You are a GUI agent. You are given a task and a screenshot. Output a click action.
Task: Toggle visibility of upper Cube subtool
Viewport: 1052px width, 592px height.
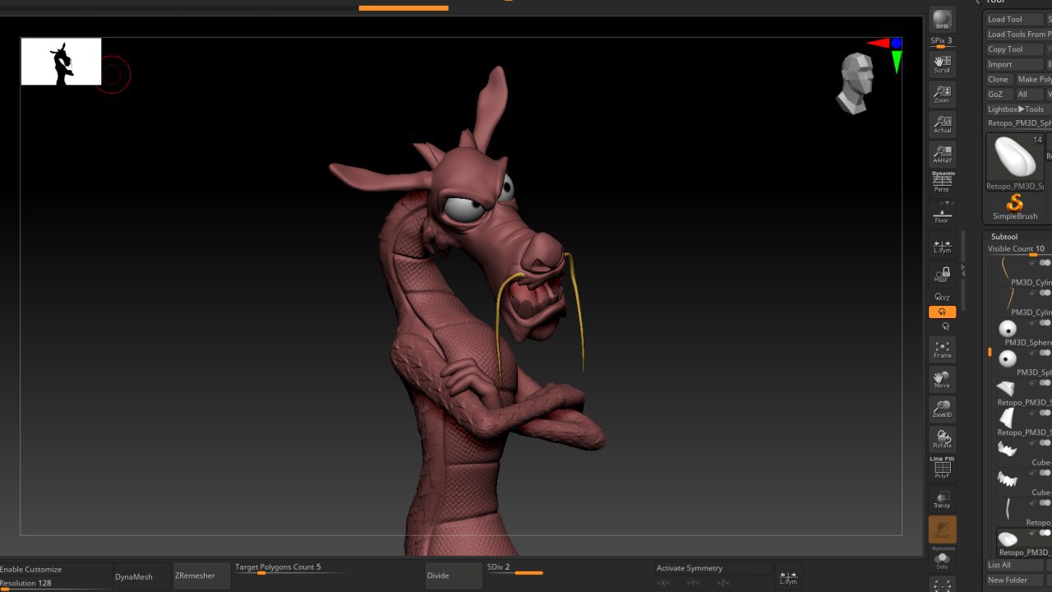tap(1045, 443)
